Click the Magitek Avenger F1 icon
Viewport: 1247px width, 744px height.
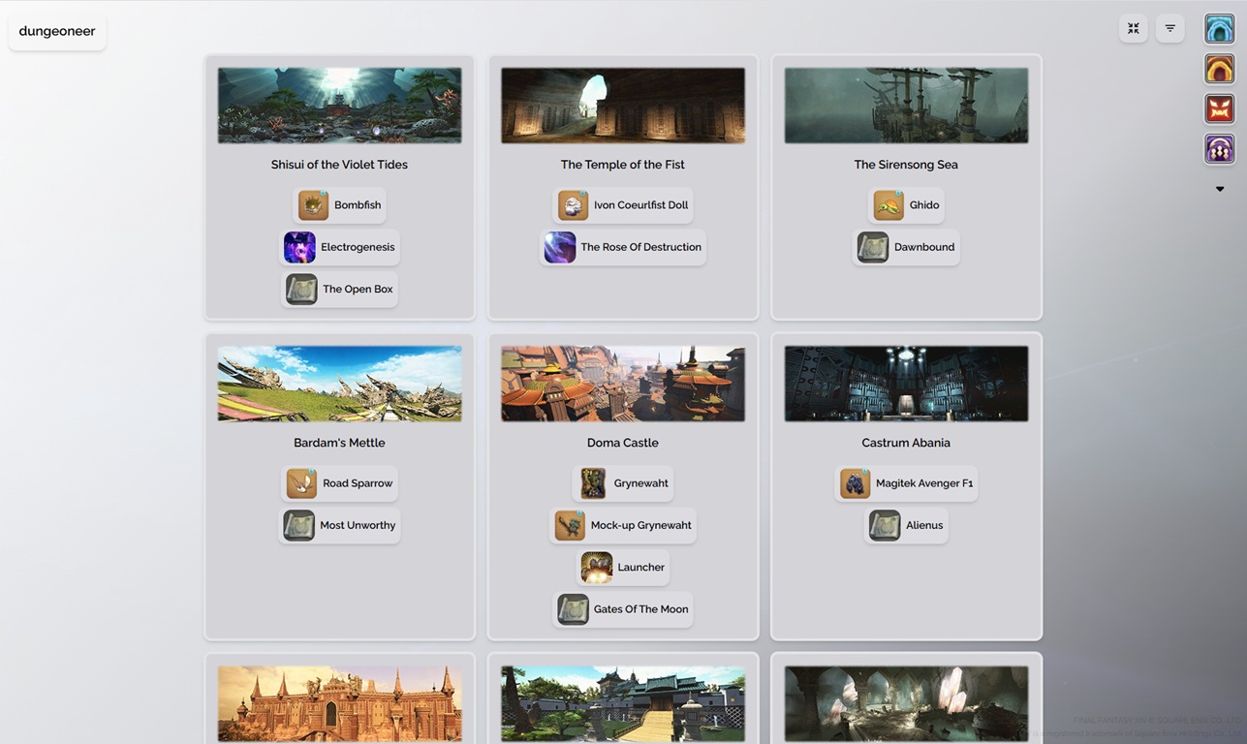855,483
